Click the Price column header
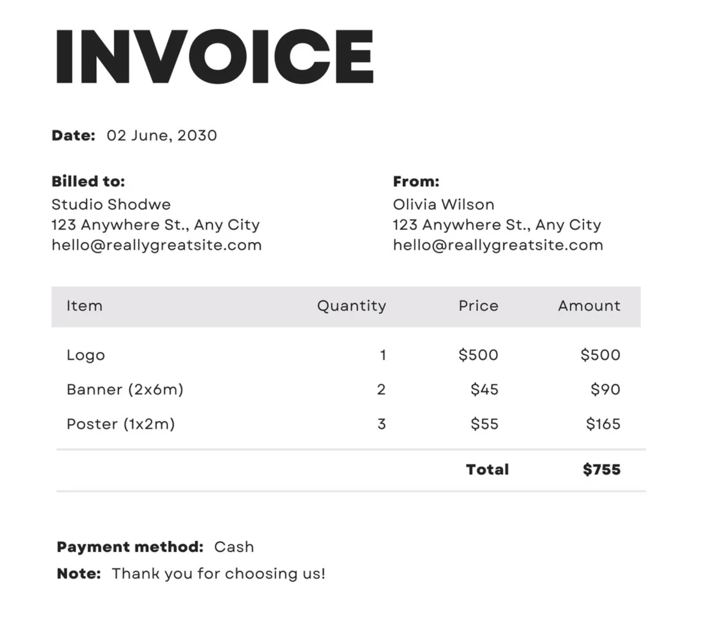 click(x=478, y=306)
